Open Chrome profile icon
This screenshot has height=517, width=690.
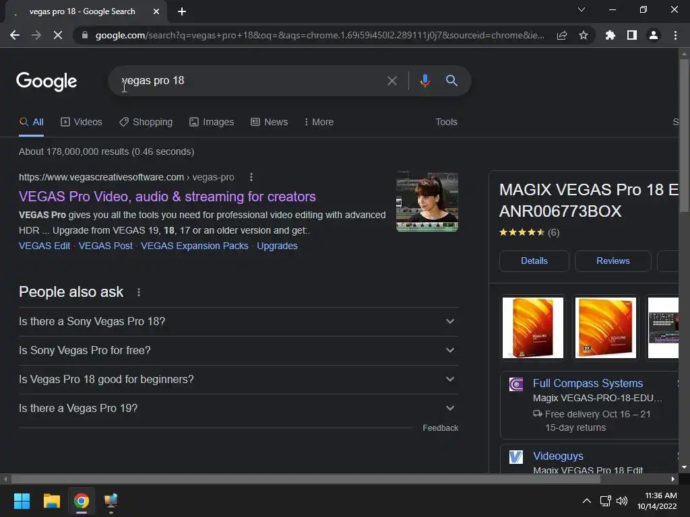coord(654,35)
